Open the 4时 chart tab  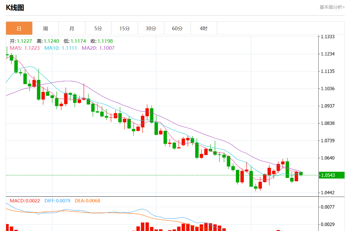pyautogui.click(x=204, y=28)
